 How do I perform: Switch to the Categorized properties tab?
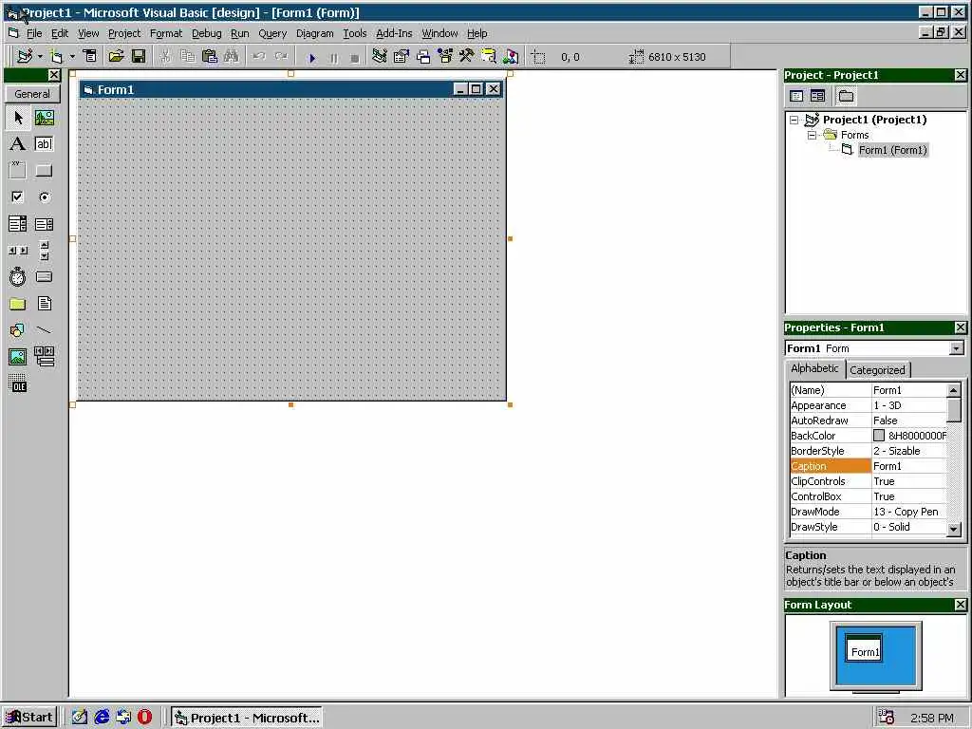(877, 370)
